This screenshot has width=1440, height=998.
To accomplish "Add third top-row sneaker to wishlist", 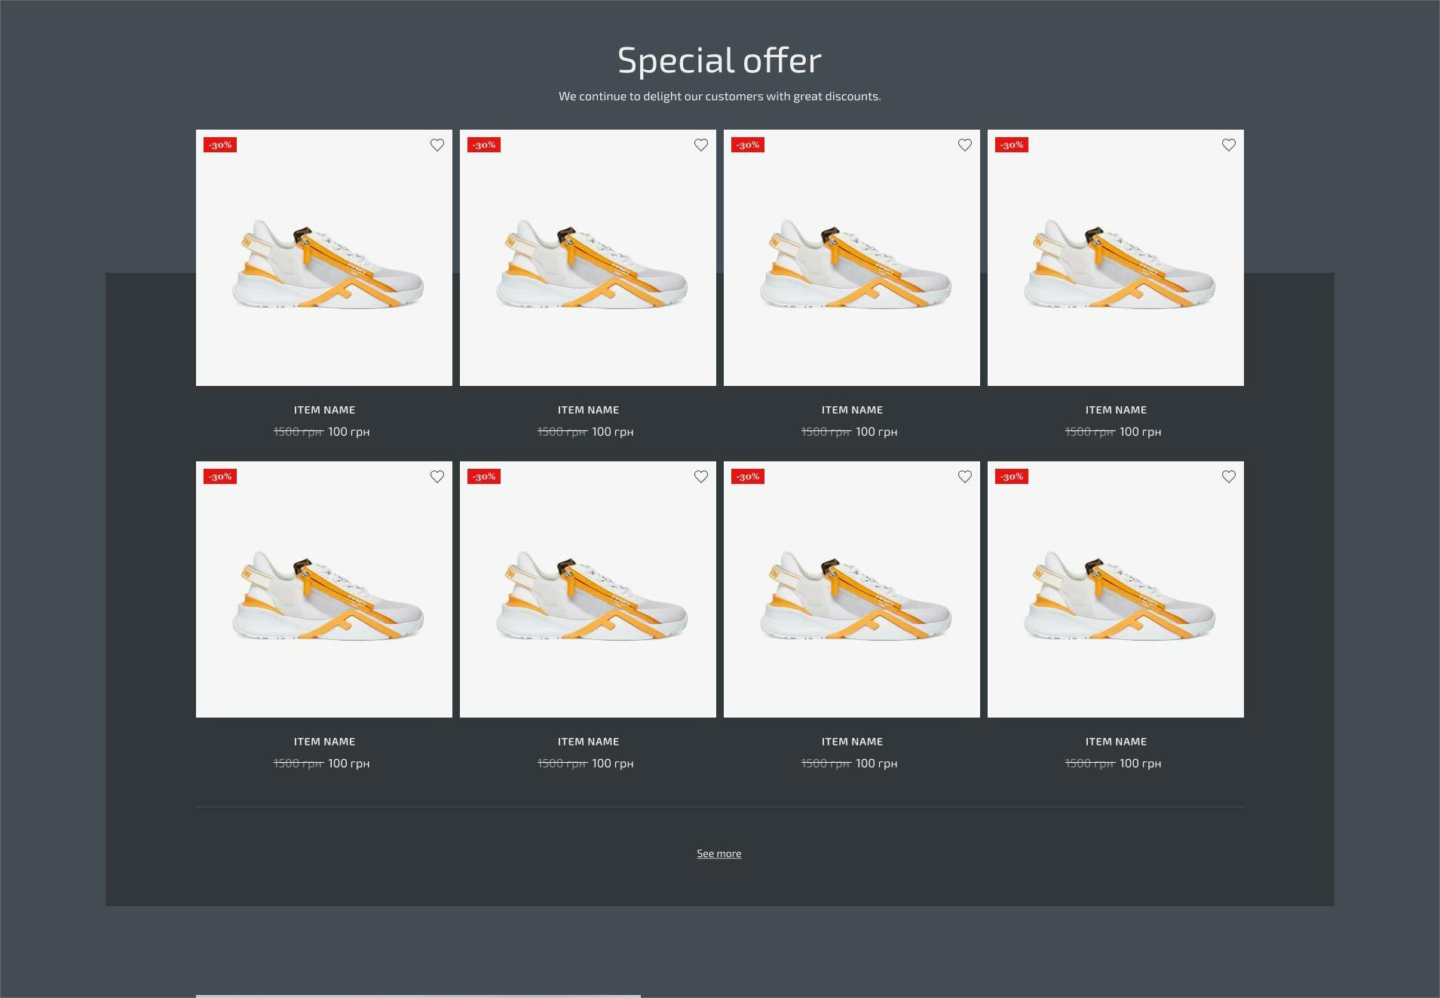I will 965,145.
